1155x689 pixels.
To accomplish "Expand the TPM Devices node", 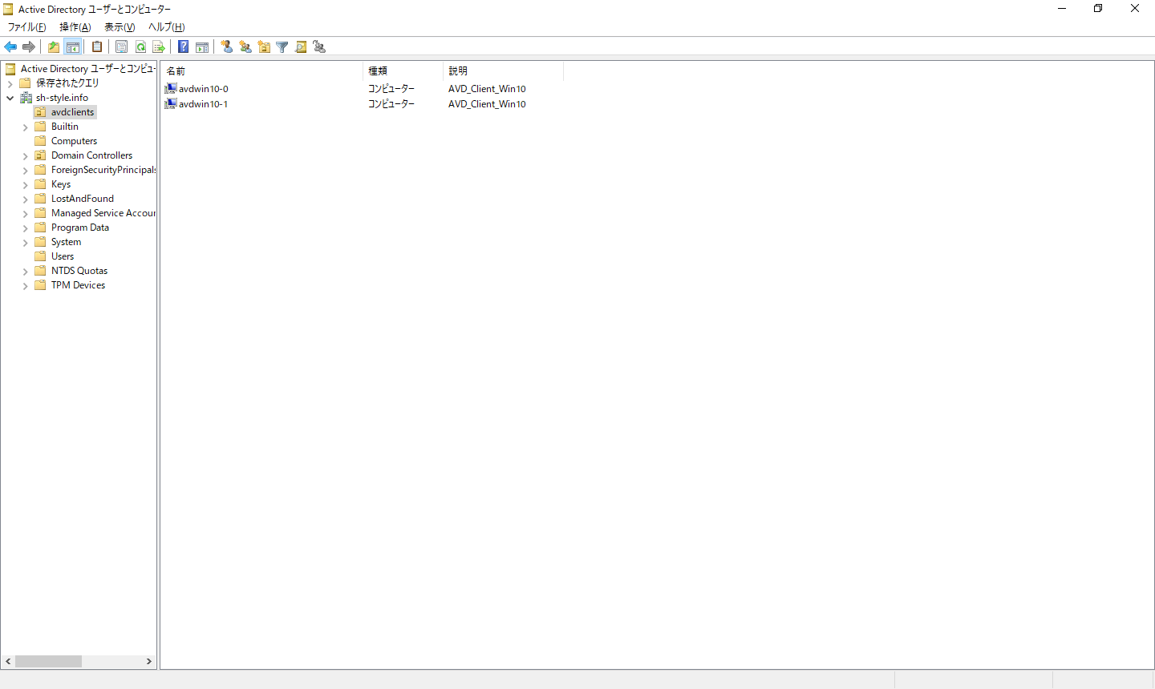I will click(x=25, y=285).
